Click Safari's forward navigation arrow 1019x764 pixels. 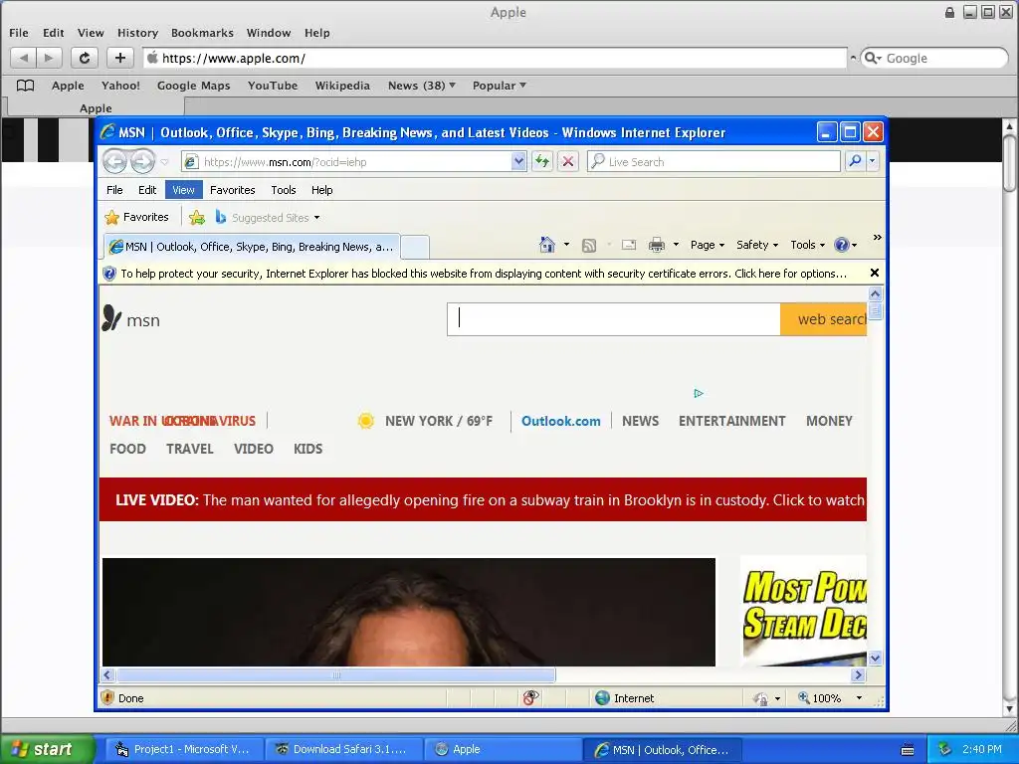pos(49,58)
